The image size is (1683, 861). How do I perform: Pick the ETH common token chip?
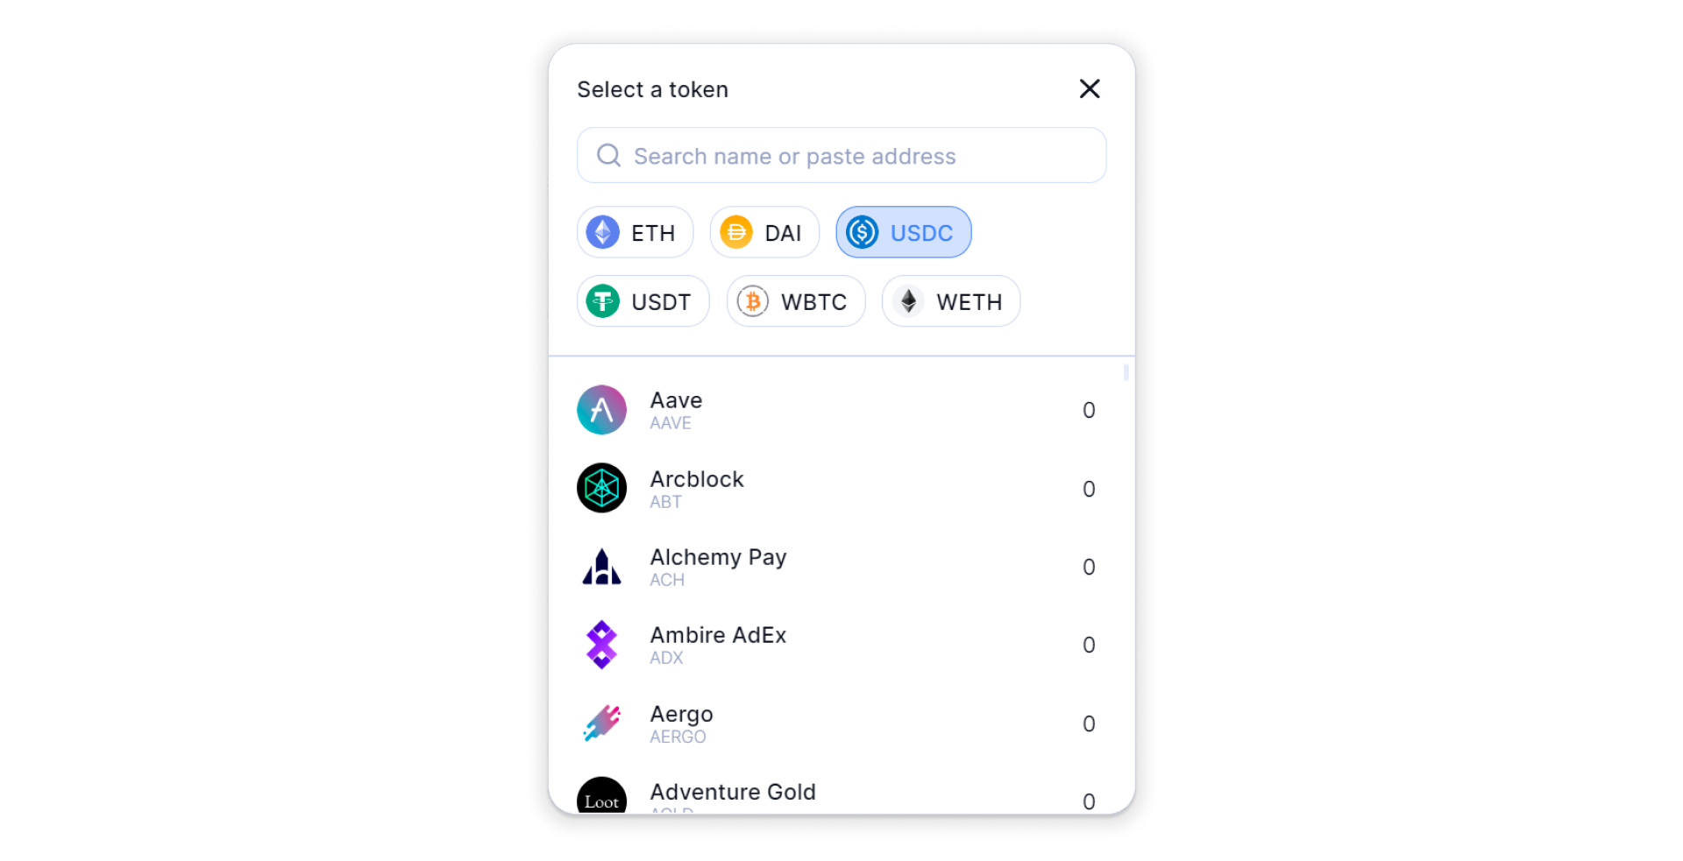coord(635,232)
